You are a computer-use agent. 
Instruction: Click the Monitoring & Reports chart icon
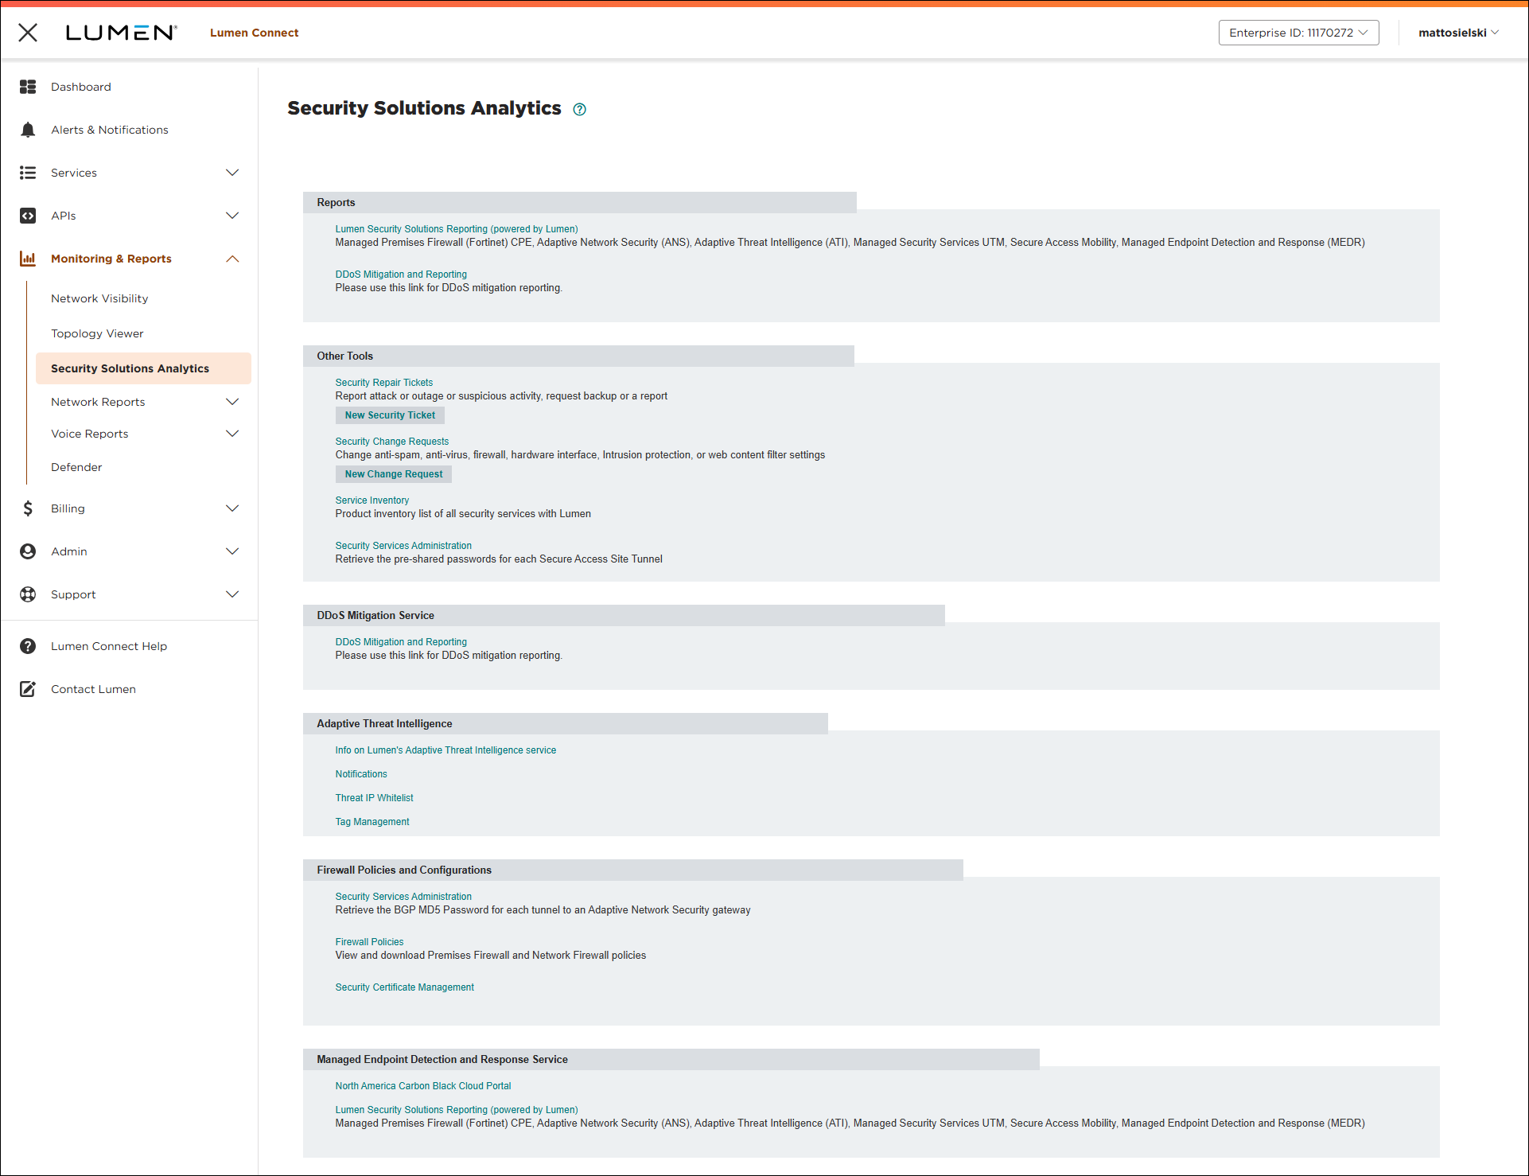(28, 258)
